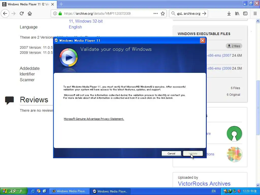Click the Scanner label
The image size is (260, 195).
[x=27, y=80]
